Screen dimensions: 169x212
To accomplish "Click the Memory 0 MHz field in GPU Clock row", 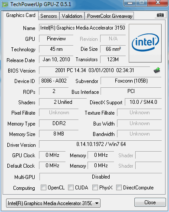I will [101, 155].
